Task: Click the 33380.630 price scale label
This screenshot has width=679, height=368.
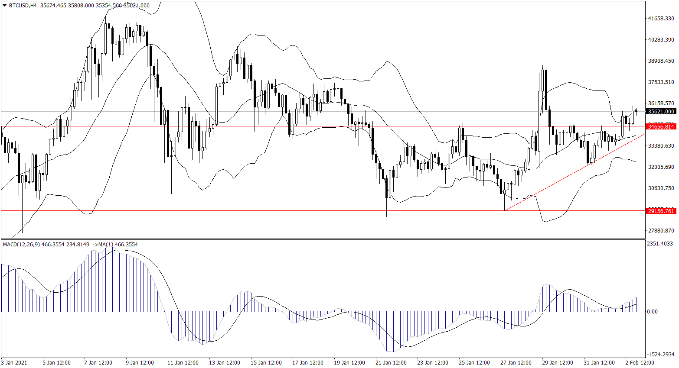Action: (661, 146)
